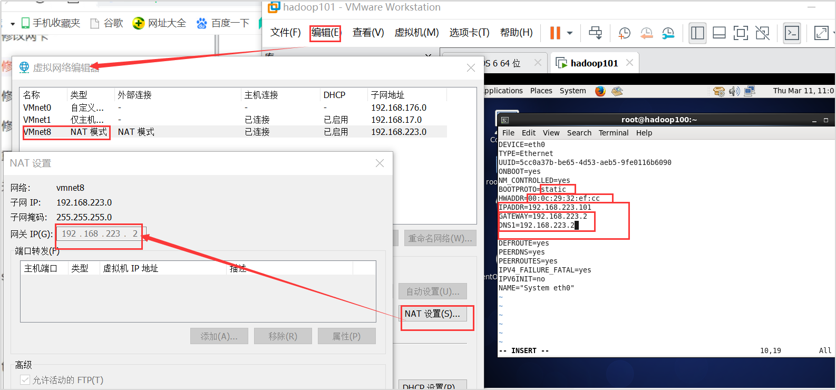Viewport: 836px width, 390px height.
Task: Open the 谷歌 bookmark
Action: (107, 23)
